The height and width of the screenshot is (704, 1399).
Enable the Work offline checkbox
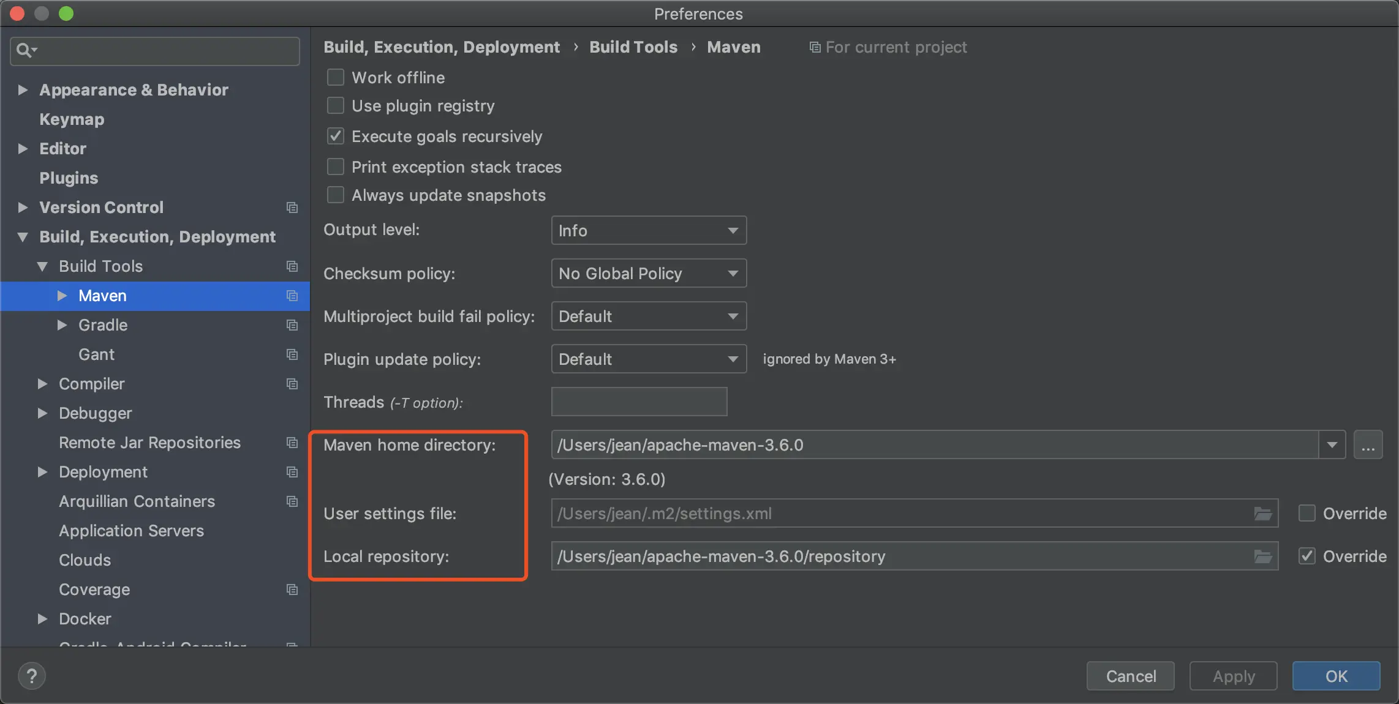pos(336,78)
